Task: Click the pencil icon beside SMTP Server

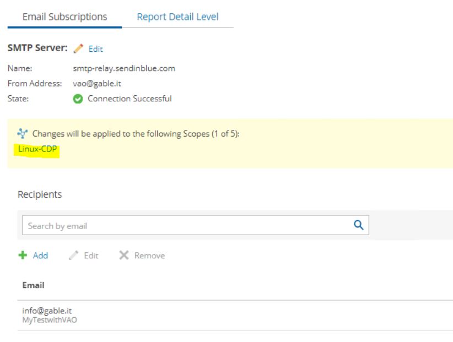Action: (78, 48)
